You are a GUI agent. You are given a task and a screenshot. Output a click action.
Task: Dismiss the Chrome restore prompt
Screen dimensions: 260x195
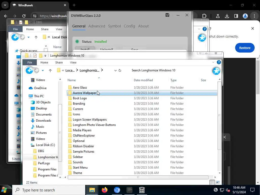(x=253, y=28)
